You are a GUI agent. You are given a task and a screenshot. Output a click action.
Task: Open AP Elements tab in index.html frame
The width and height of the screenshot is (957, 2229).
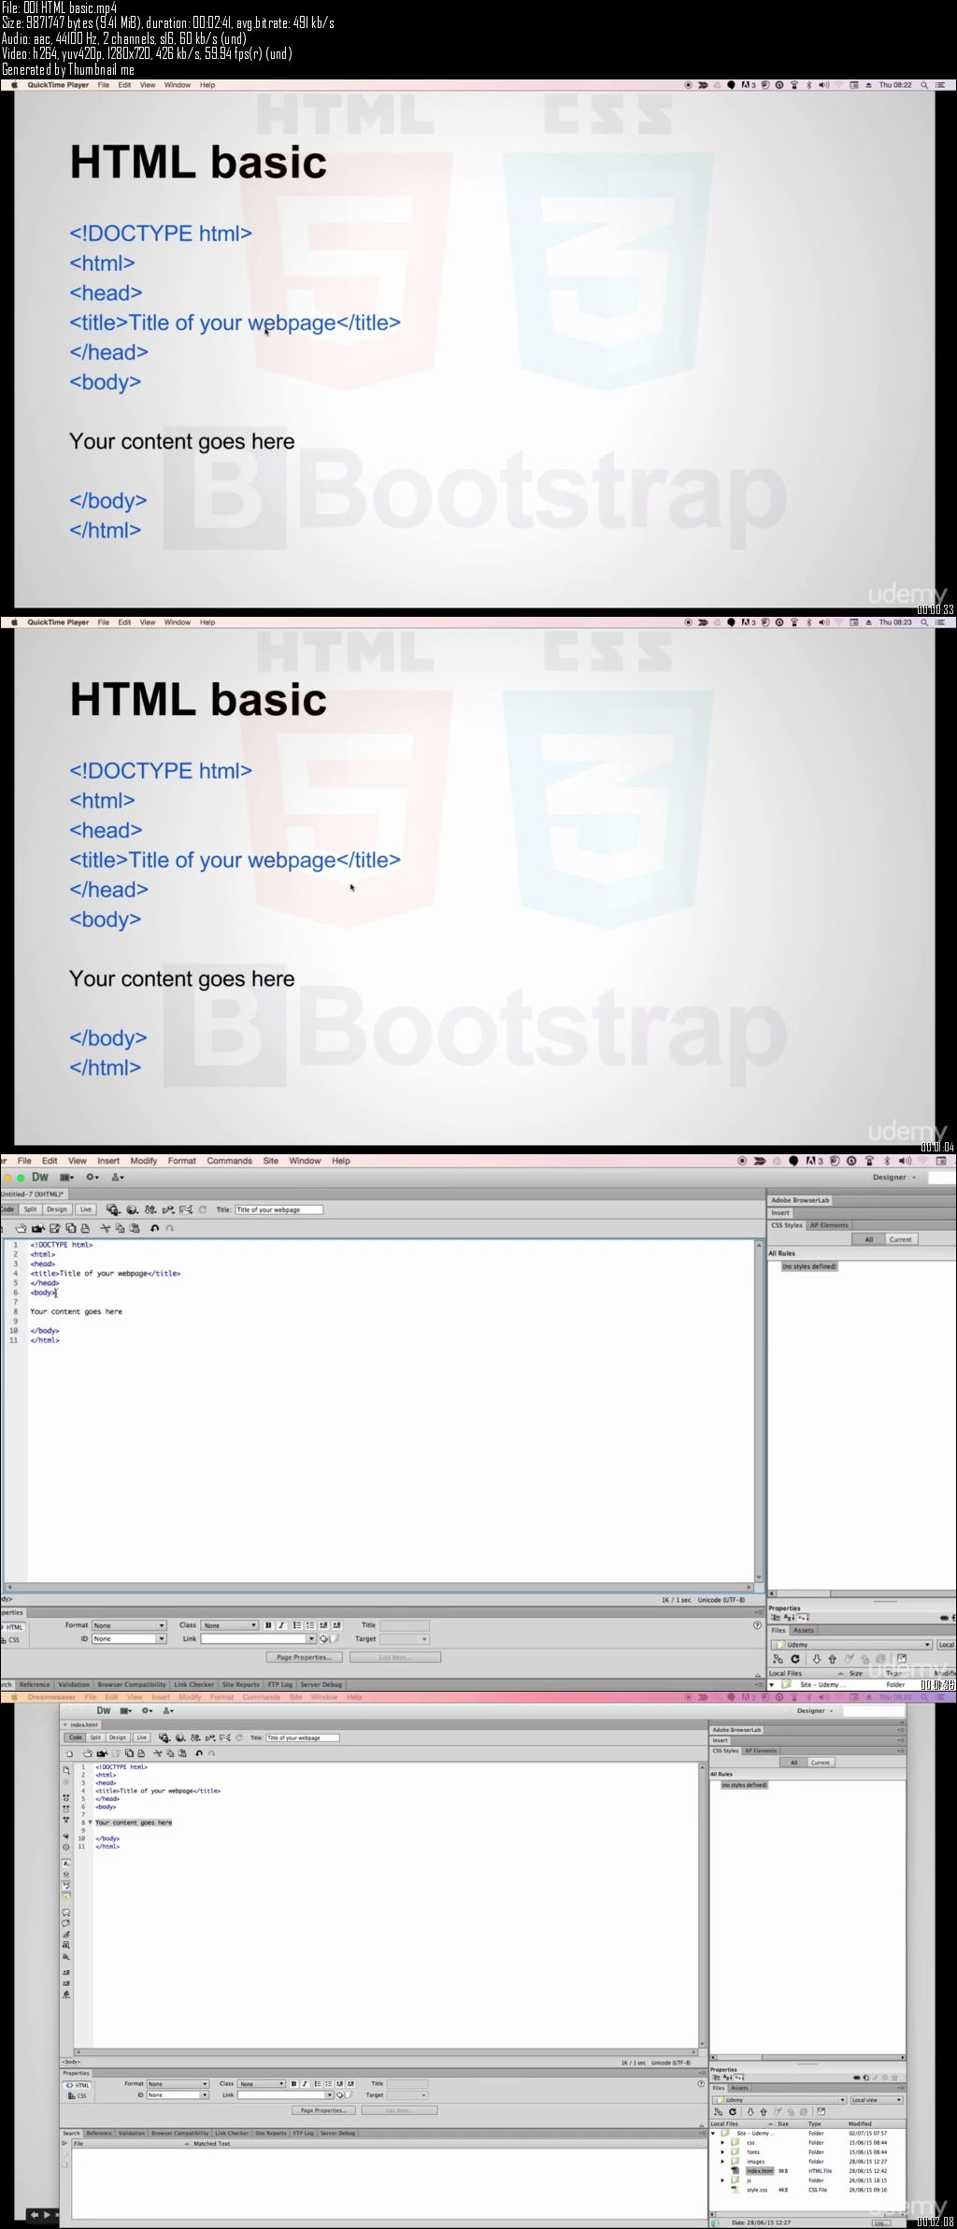(761, 1750)
